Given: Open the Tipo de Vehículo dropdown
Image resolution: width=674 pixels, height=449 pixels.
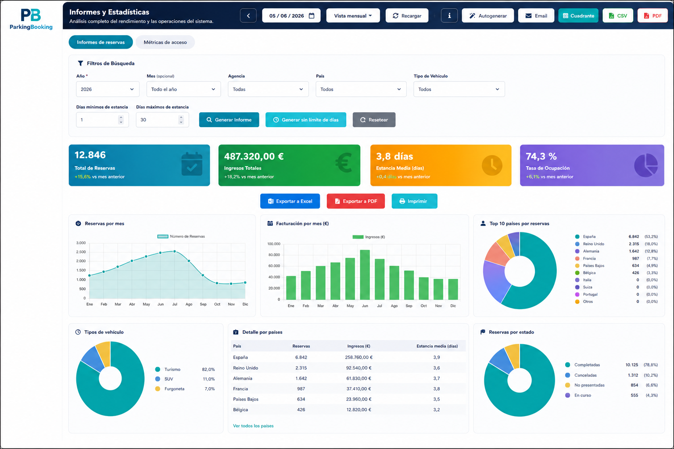Looking at the screenshot, I should (x=459, y=89).
